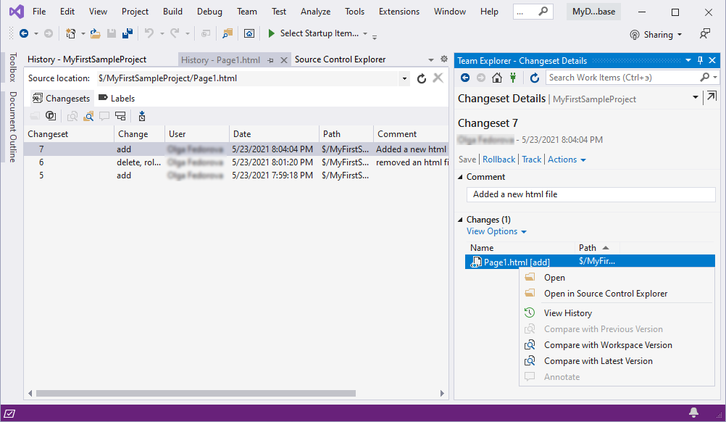Open the document tabs list dropdown

[431, 59]
